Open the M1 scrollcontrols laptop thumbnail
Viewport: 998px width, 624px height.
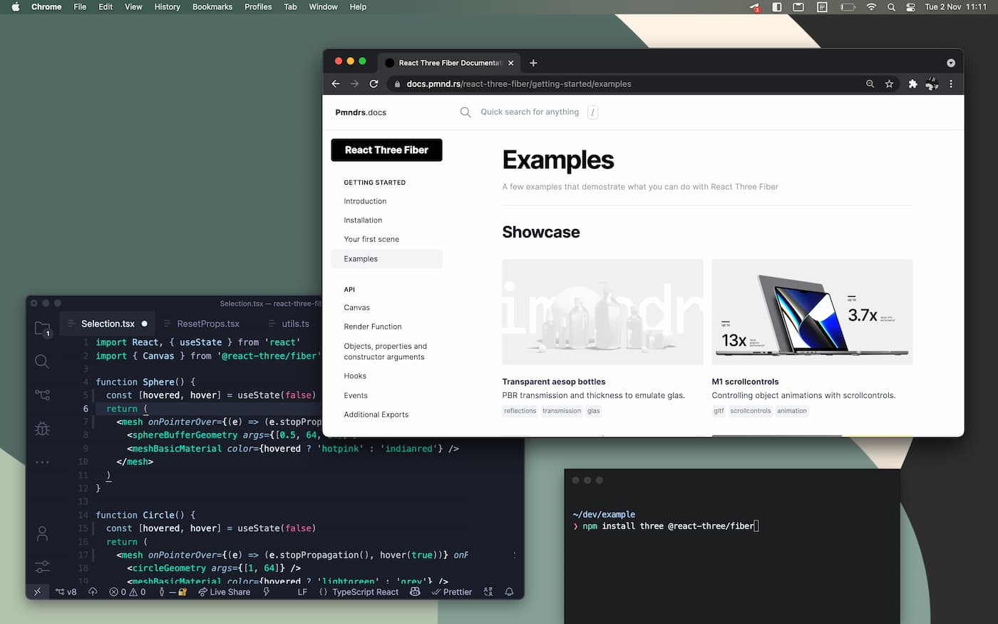812,312
